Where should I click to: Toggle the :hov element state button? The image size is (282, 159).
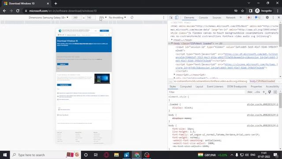[x=250, y=92]
